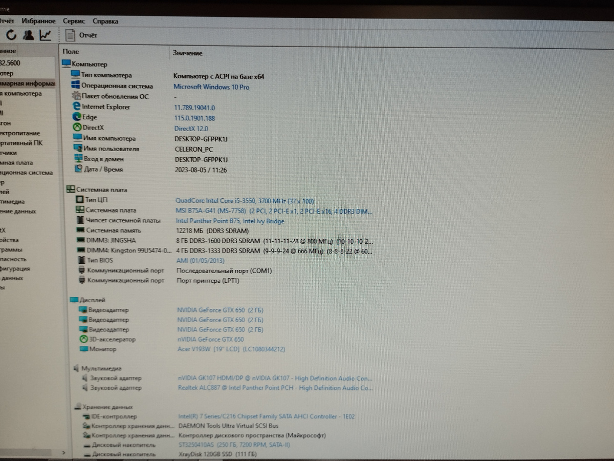The image size is (614, 461).
Task: Click the Поле column header
Action: [x=71, y=52]
